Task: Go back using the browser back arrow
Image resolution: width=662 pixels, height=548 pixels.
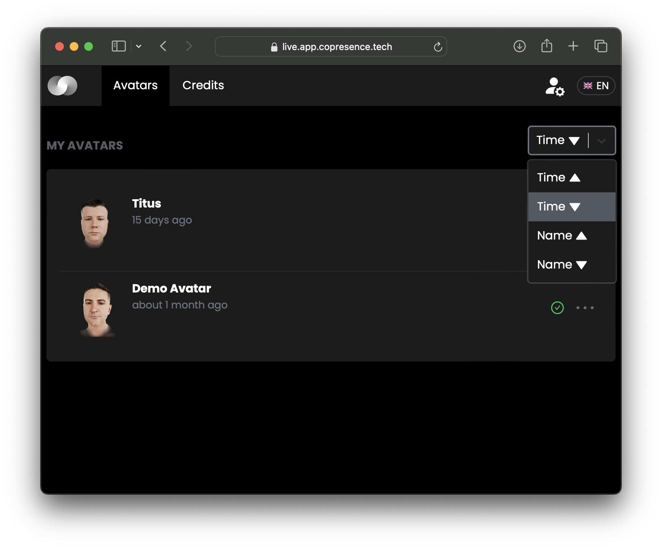Action: click(163, 46)
